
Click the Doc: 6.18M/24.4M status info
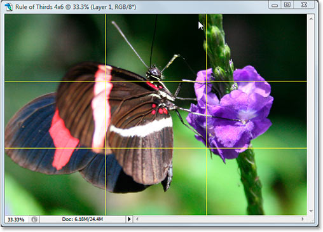click(x=83, y=219)
